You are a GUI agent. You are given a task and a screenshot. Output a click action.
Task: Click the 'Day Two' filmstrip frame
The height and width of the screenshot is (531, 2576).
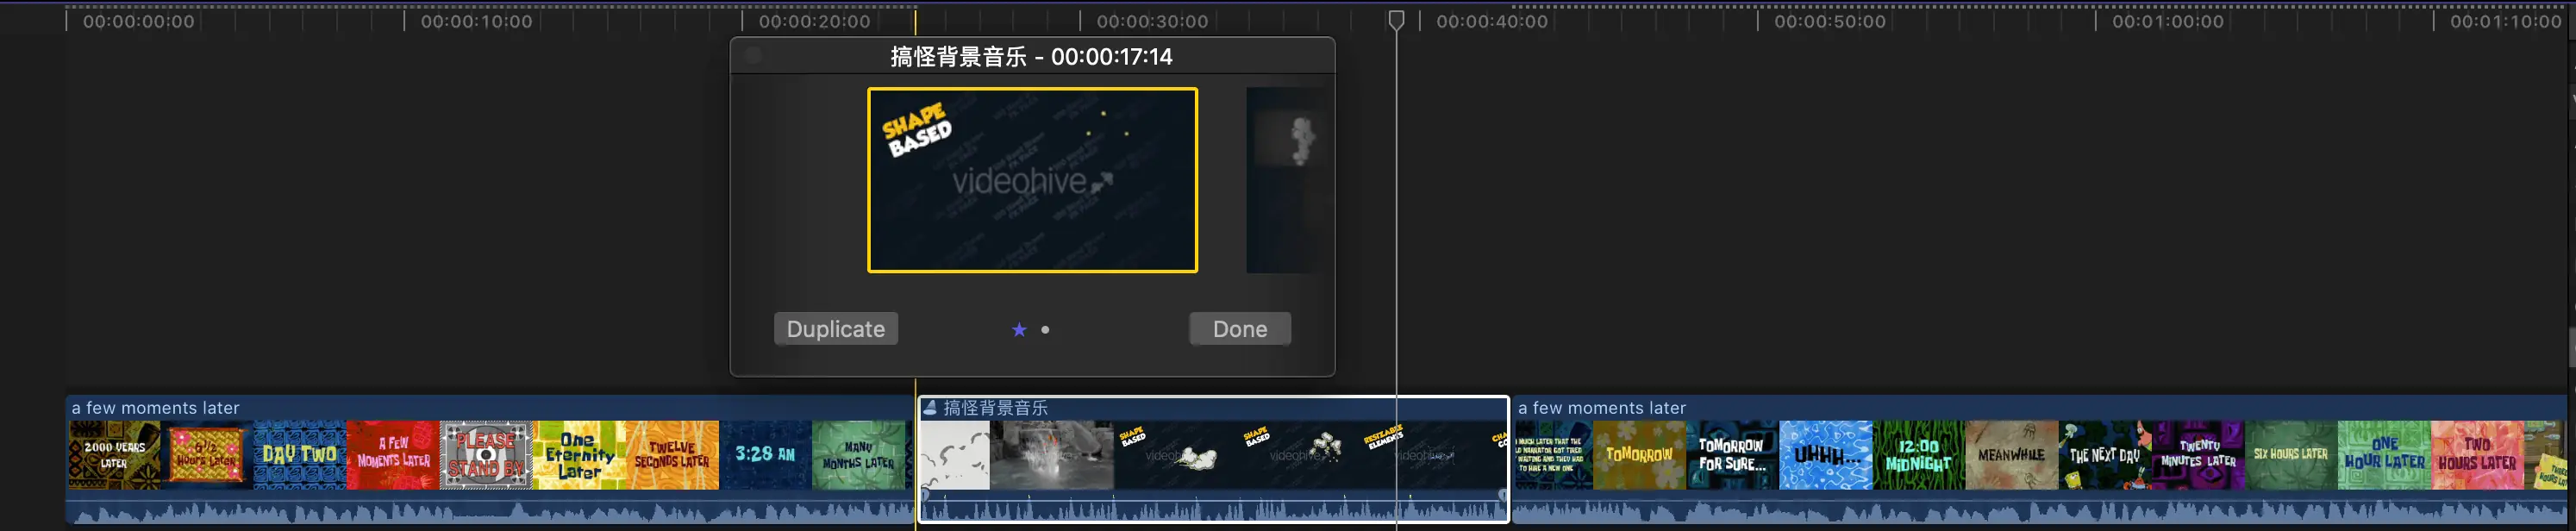(299, 455)
